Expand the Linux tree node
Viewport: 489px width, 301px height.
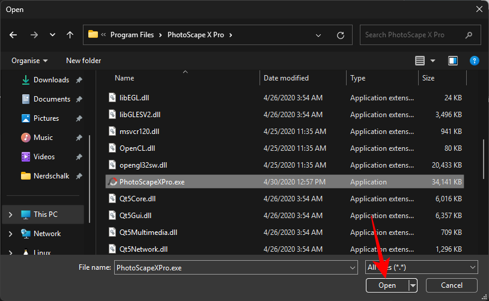[10, 252]
